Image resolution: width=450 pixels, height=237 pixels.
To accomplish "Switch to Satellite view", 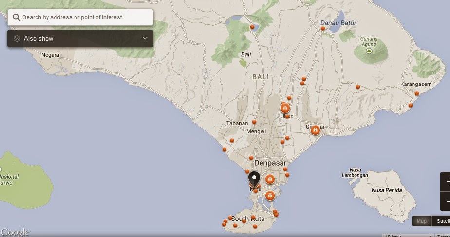I will pos(441,221).
